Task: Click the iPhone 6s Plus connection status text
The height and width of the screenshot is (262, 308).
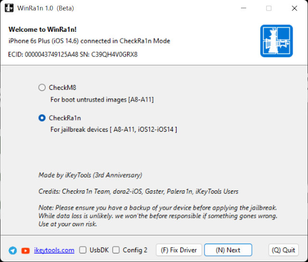Action: click(90, 41)
